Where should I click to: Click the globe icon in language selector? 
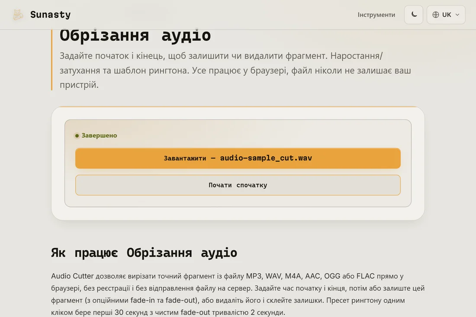point(435,15)
